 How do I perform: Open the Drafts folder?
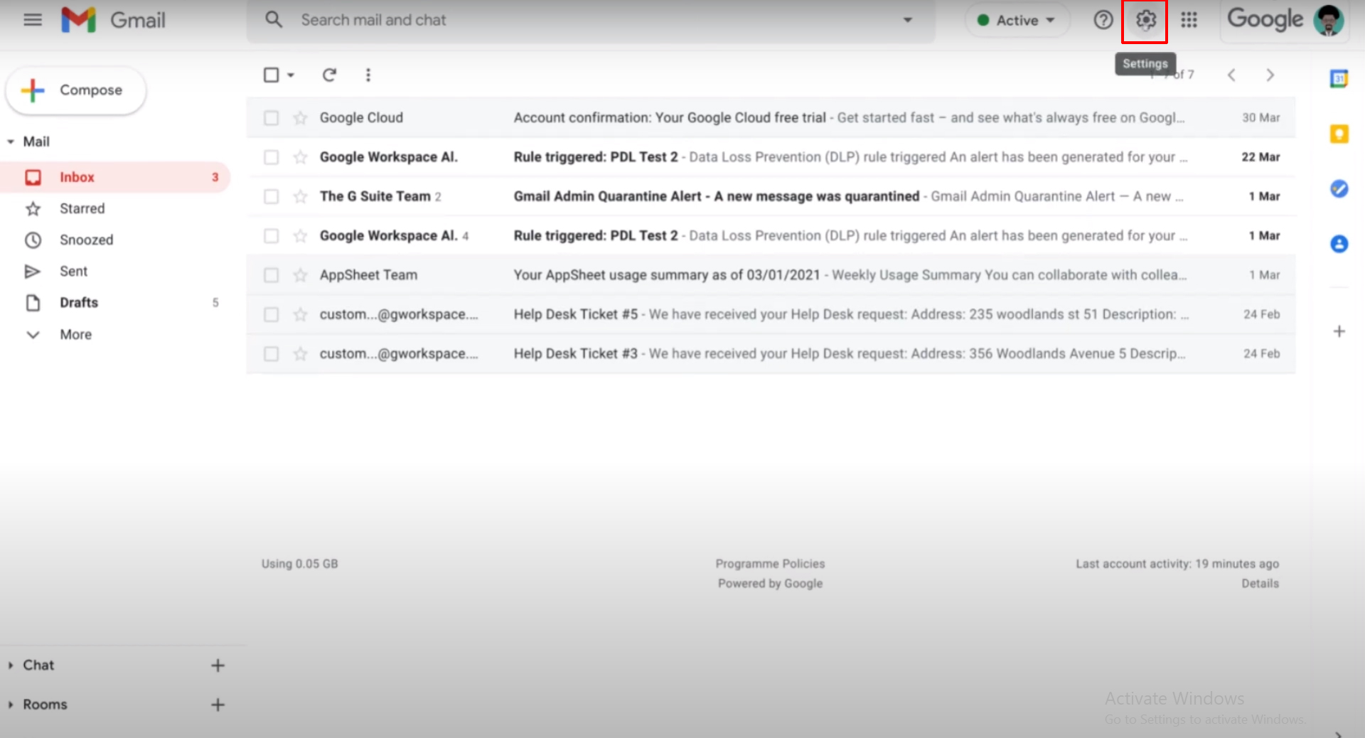78,302
